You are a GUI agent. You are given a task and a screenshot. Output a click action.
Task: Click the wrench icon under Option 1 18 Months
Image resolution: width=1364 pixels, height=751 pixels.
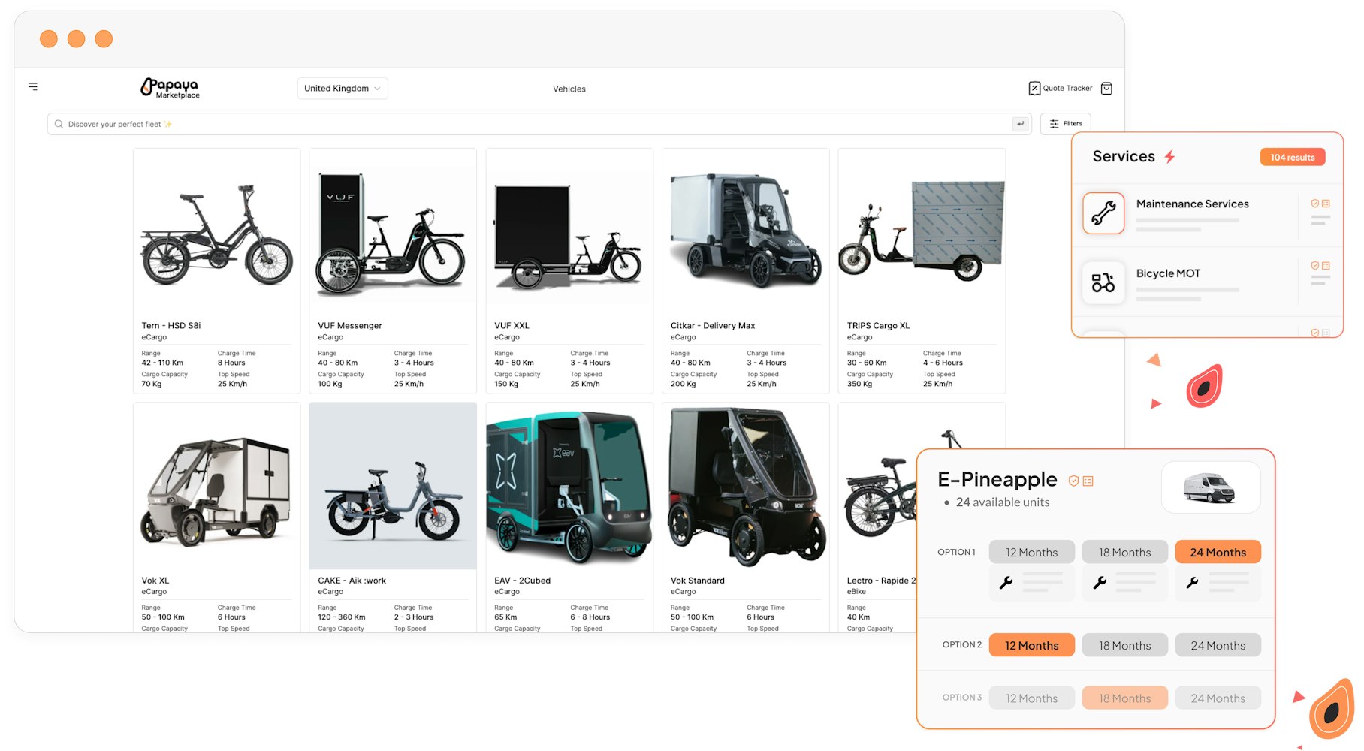pyautogui.click(x=1100, y=582)
